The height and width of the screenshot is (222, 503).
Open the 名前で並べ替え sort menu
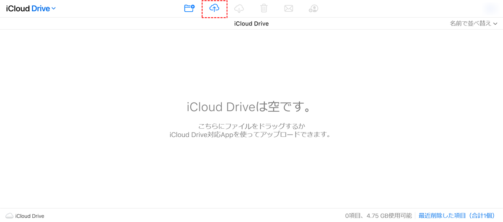pos(474,23)
